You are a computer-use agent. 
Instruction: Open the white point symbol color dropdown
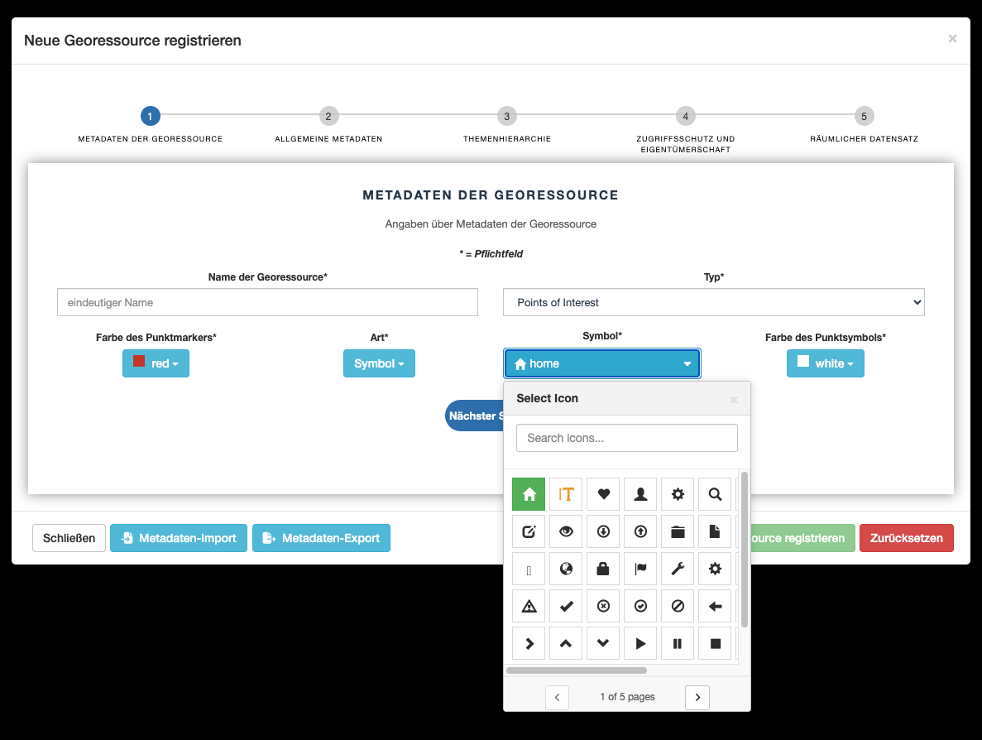tap(825, 363)
